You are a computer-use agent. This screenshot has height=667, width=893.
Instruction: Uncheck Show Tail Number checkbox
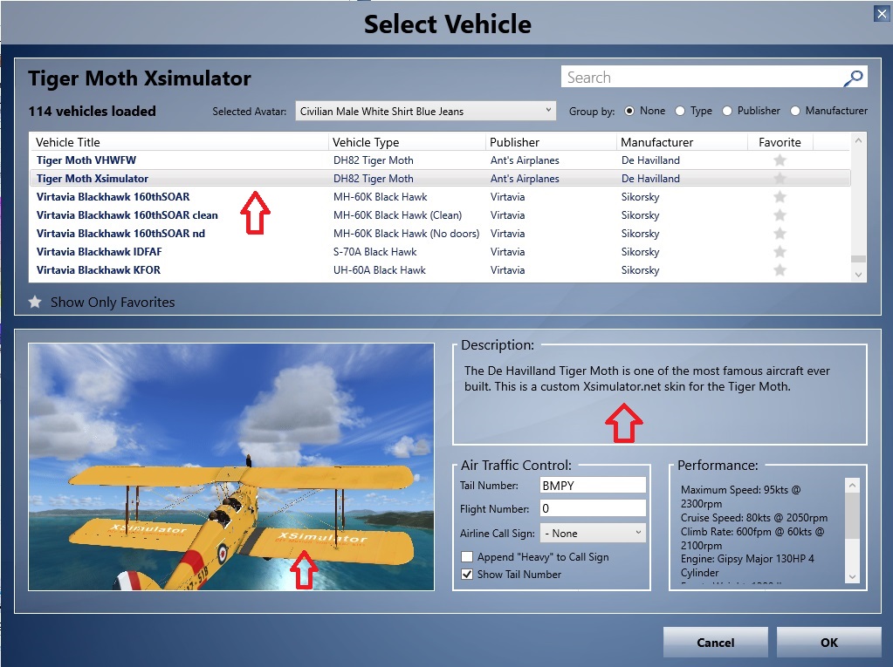pyautogui.click(x=467, y=575)
